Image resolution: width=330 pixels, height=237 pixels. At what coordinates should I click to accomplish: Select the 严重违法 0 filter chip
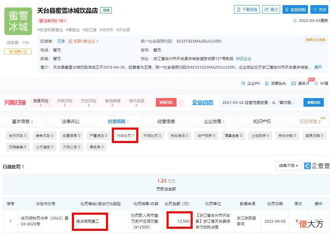click(x=98, y=136)
